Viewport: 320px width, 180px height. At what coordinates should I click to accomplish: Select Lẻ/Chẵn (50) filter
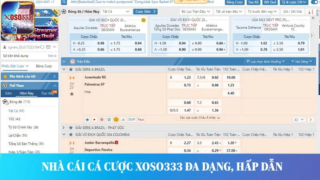18,135
